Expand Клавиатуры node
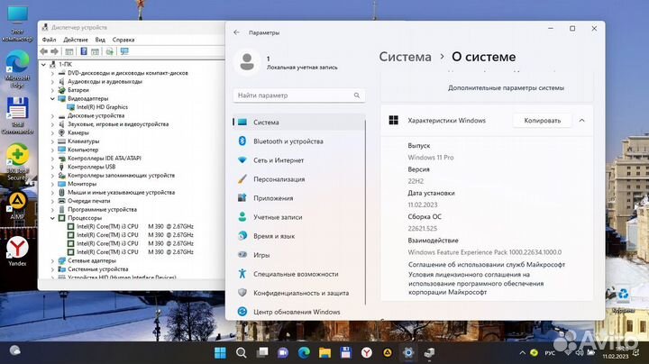This screenshot has height=364, width=649. pos(52,141)
